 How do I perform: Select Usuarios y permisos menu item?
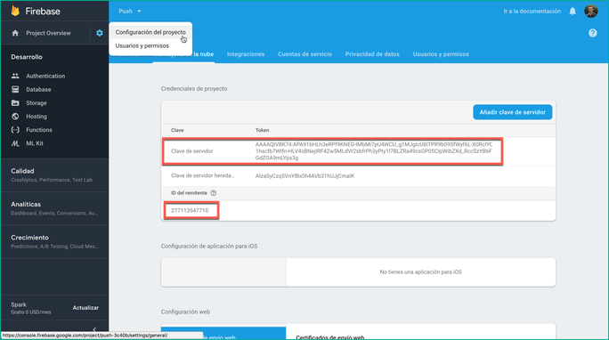142,45
